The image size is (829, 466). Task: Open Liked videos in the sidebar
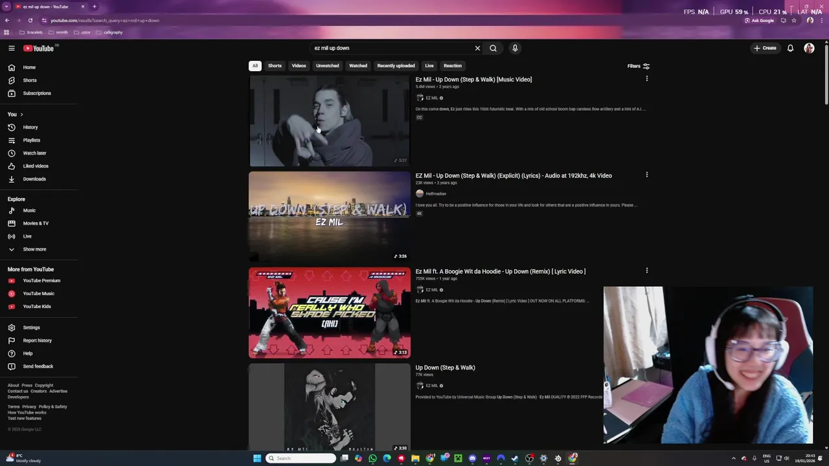[39, 166]
